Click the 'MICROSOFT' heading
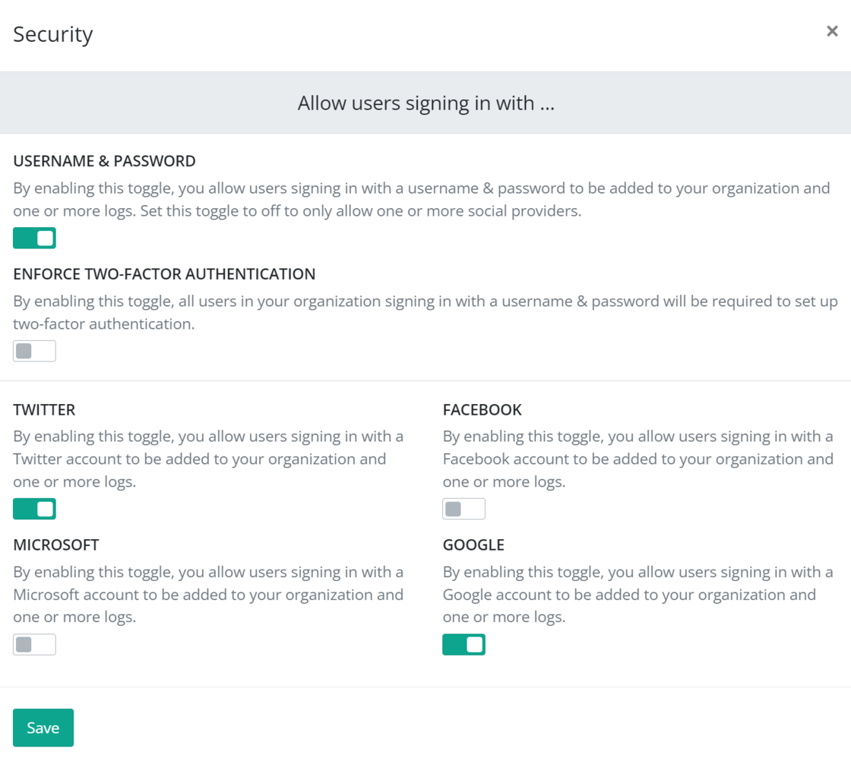851x764 pixels. [x=56, y=545]
